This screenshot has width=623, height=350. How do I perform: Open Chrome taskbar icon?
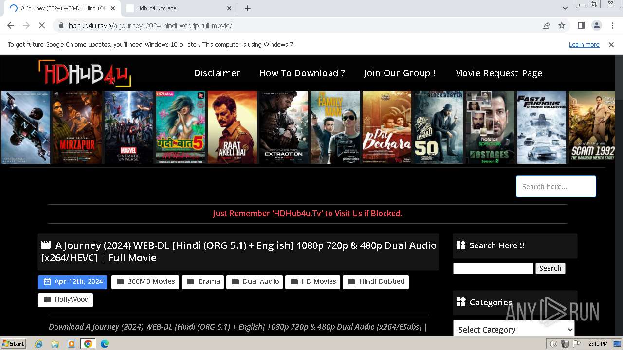pos(88,344)
